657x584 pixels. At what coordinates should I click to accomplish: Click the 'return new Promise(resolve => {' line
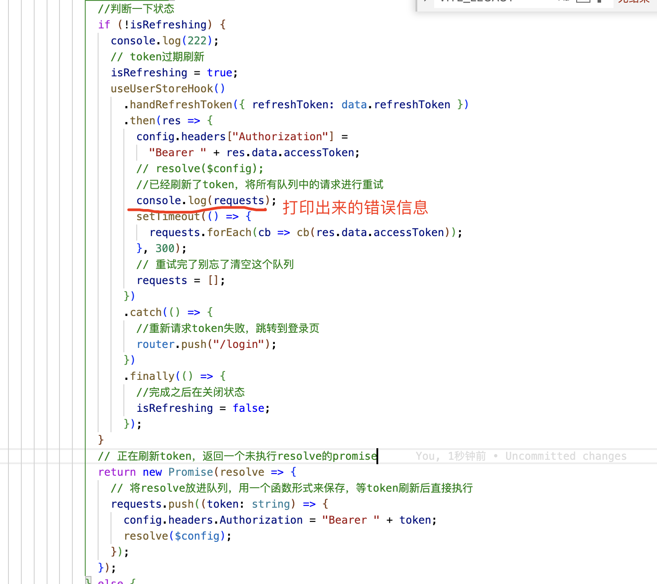[x=197, y=472]
